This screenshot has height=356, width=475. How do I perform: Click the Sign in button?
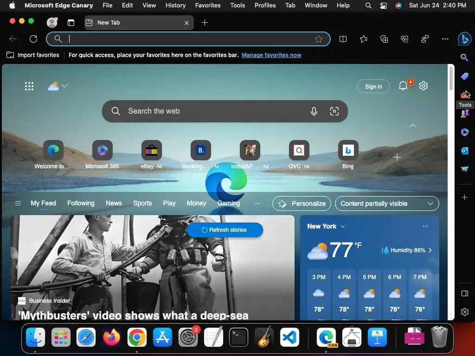tap(373, 87)
